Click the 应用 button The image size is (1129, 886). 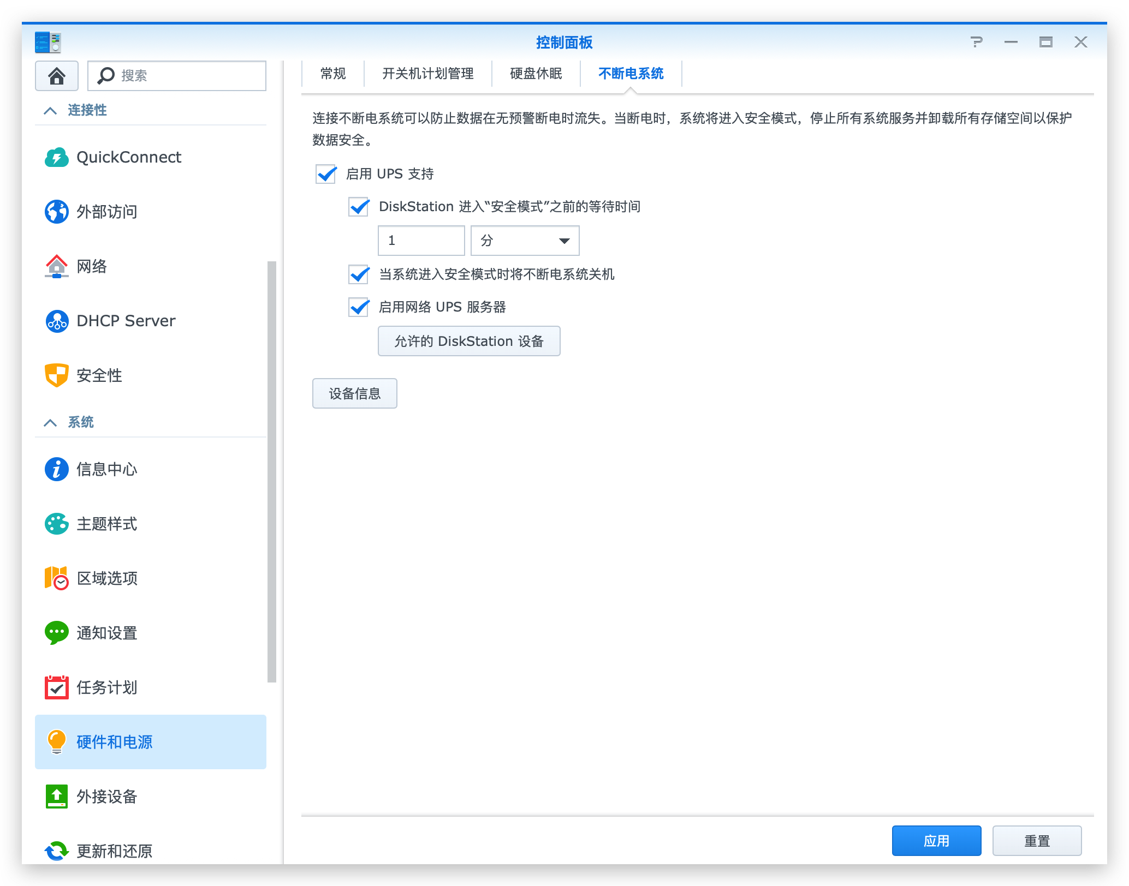(x=936, y=841)
